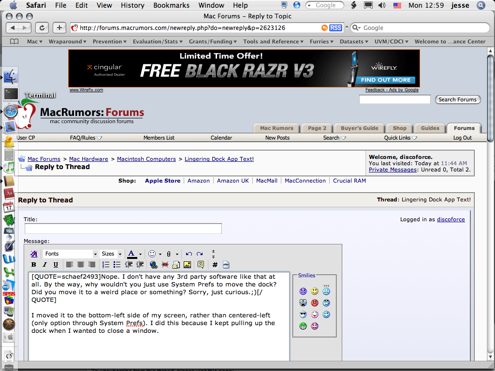
Task: Insert the yellow smile smilie
Action: point(315,291)
